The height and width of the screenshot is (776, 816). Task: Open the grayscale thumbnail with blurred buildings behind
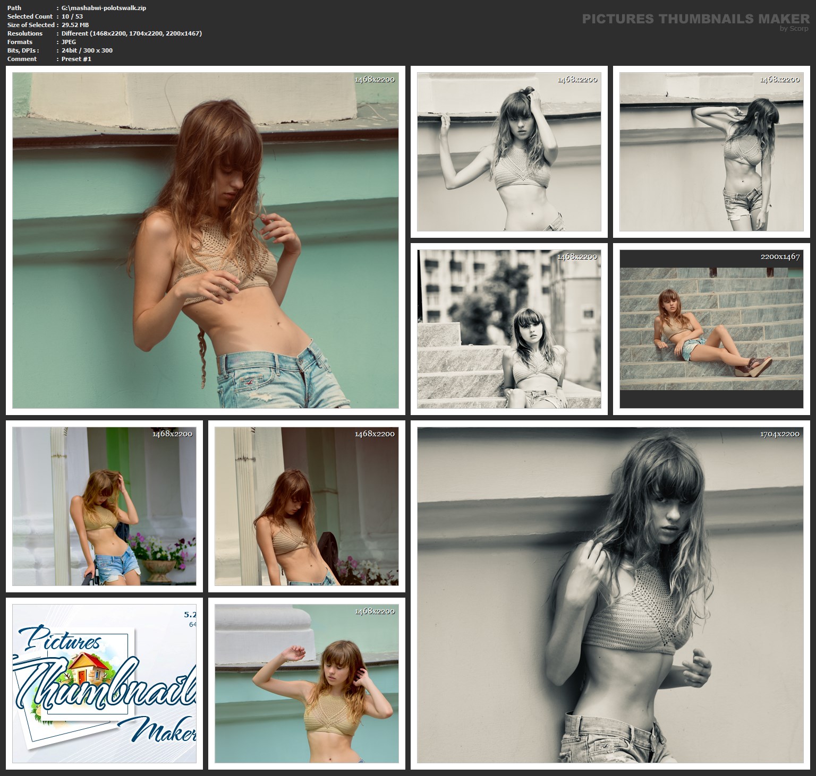(509, 329)
